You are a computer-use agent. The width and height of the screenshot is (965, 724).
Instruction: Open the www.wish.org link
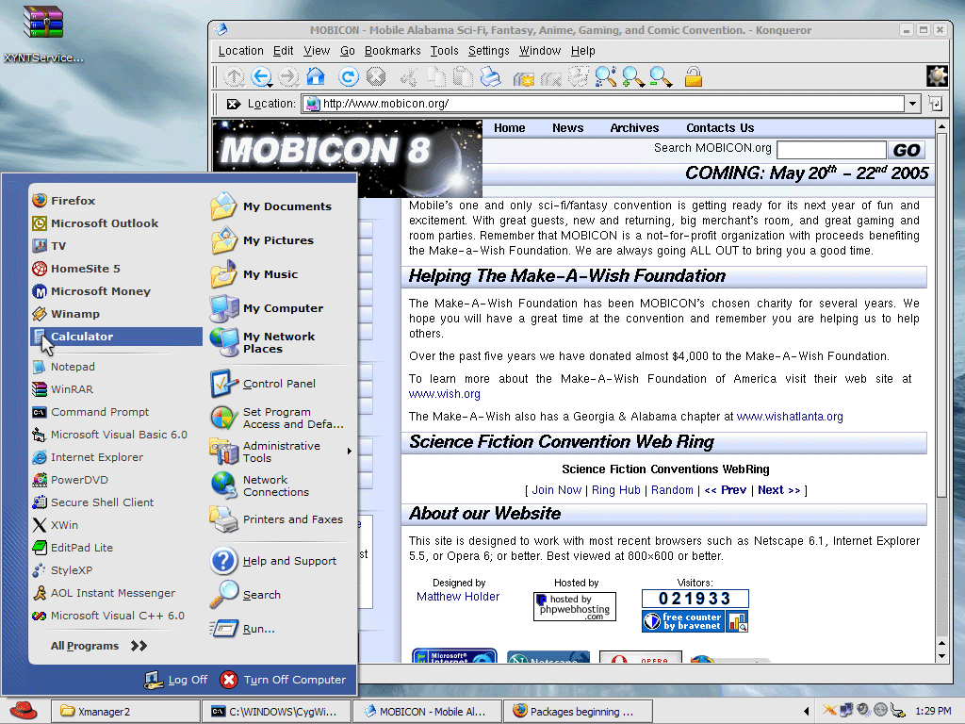coord(445,394)
